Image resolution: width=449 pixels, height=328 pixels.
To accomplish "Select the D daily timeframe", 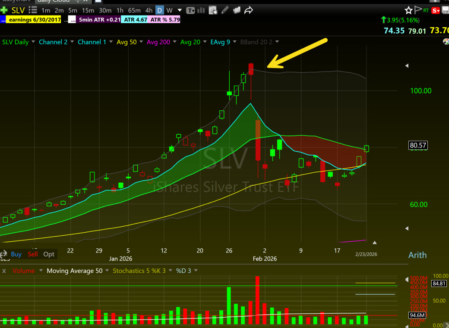I will [159, 11].
